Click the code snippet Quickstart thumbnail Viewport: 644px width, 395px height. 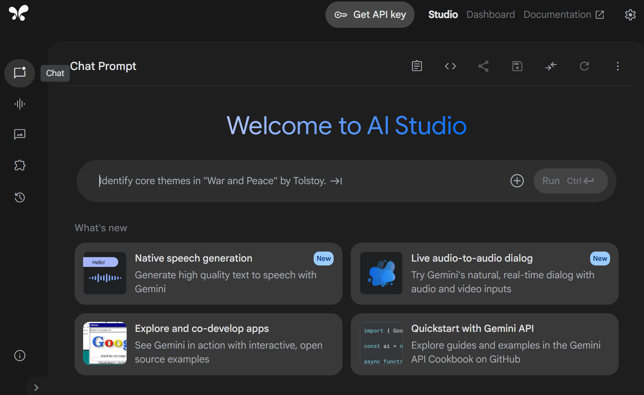pos(381,343)
